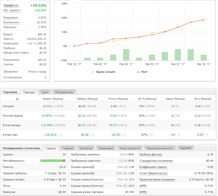This screenshot has height=196, width=218.
Task: Click the Mar 07 green chart bar
Action: click(x=178, y=55)
